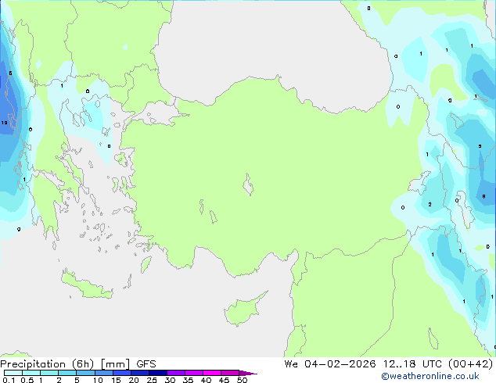Click the legend scale label '45'
The image size is (496, 383).
coord(224,380)
